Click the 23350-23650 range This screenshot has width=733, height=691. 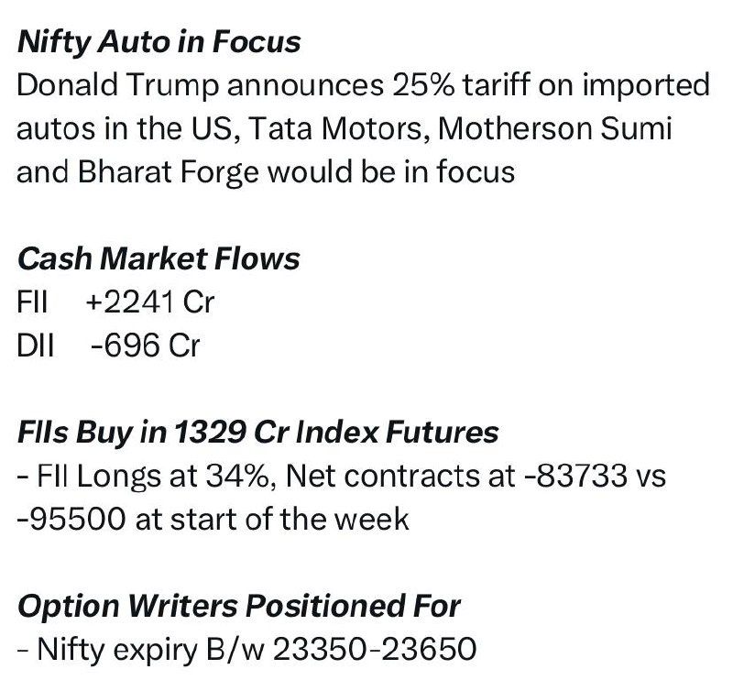click(375, 650)
